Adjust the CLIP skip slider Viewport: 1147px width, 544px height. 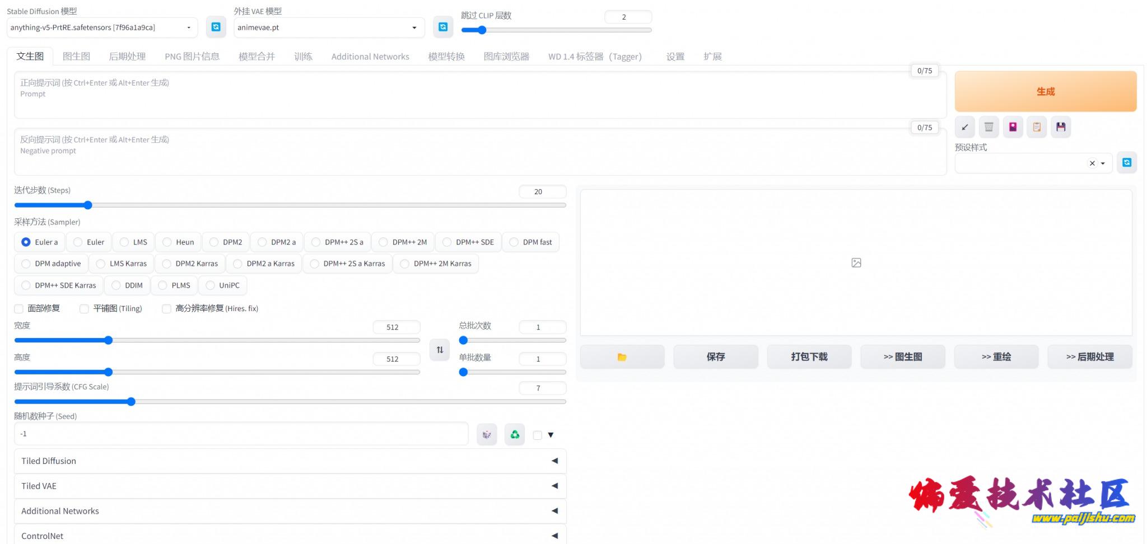[556, 30]
